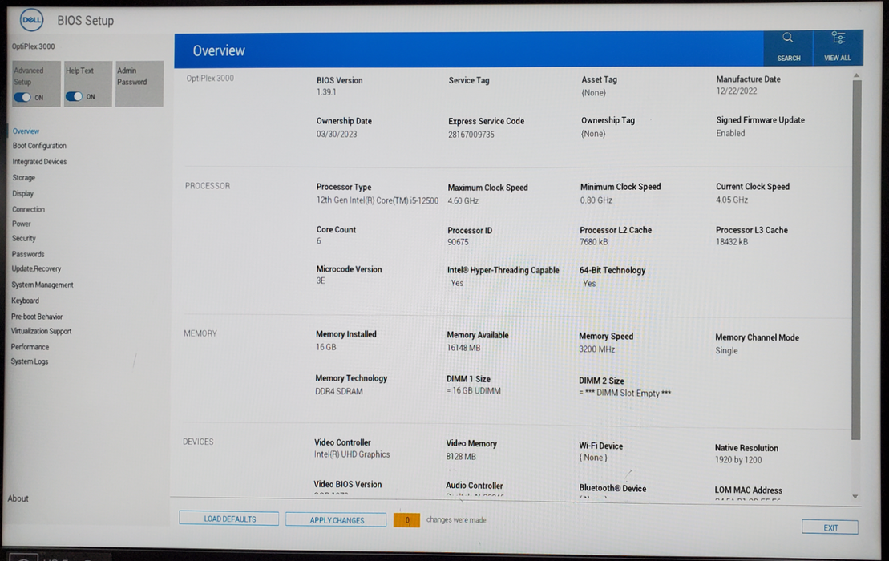The image size is (889, 561).
Task: Click the PROCESSOR section label
Action: 208,186
